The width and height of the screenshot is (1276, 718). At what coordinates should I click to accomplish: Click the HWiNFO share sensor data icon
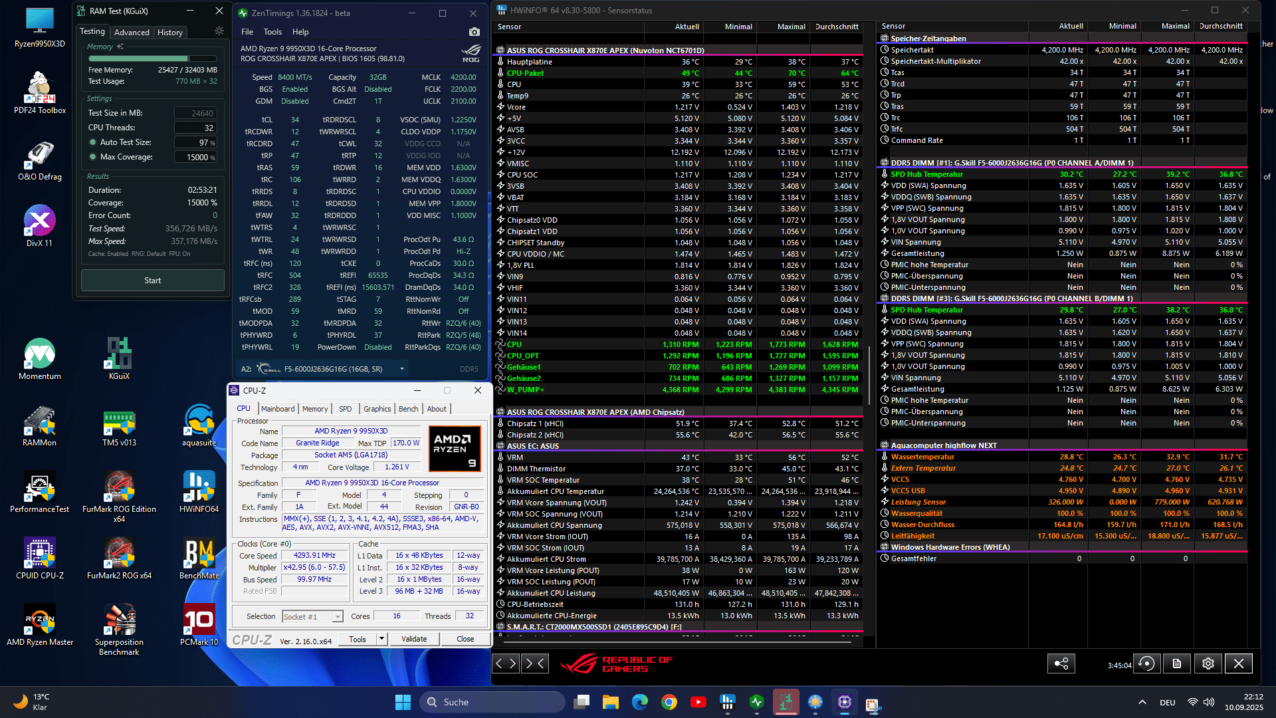click(1061, 663)
